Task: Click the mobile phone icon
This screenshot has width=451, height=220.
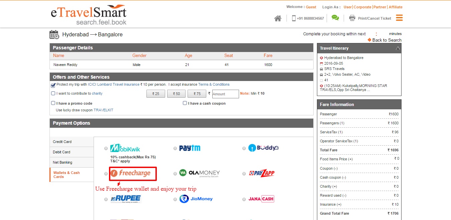Action: (x=294, y=18)
